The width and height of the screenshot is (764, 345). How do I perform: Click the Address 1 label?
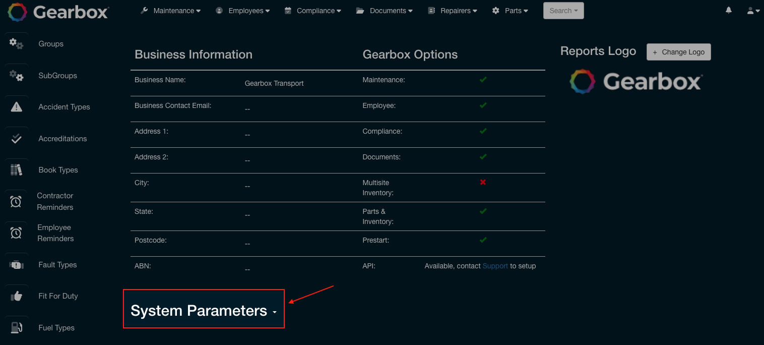click(x=151, y=131)
